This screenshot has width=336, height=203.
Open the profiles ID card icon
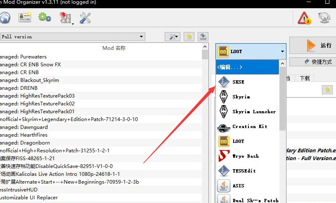(25, 17)
